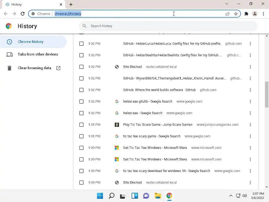Open the tab search chevron in the title bar

(227, 4)
